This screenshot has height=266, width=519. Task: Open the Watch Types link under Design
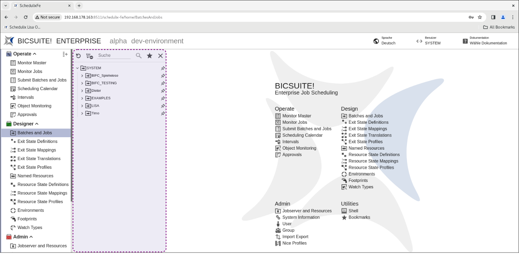(360, 187)
